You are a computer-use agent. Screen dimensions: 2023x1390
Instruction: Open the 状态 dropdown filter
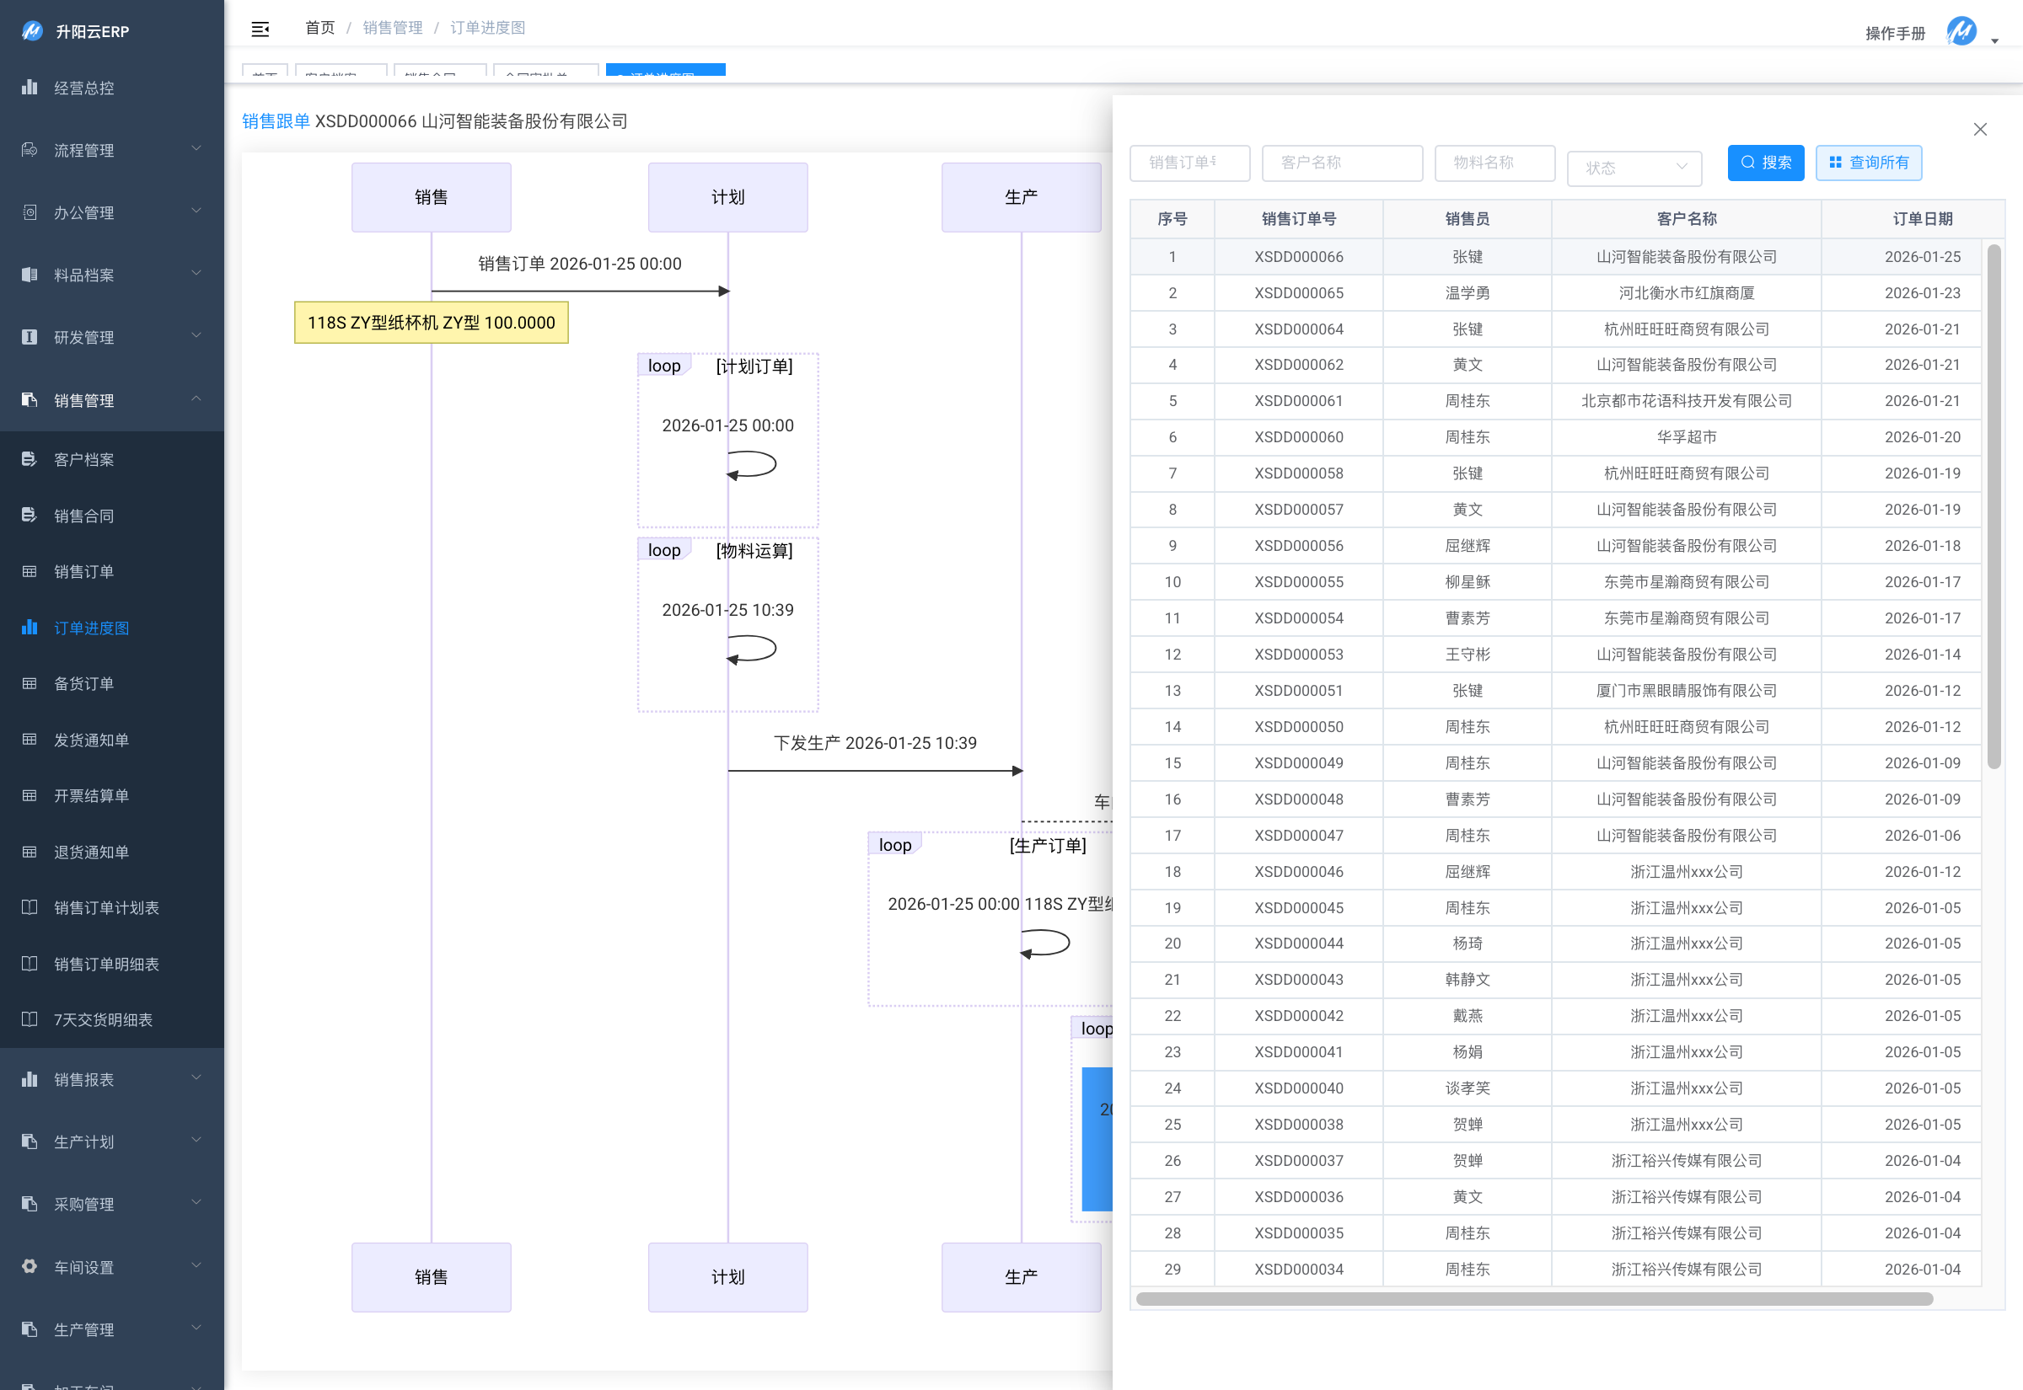tap(1634, 167)
